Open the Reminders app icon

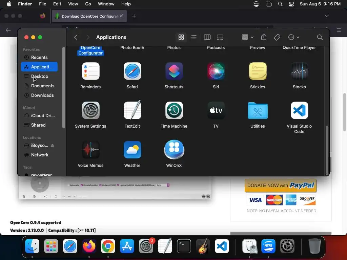(90, 71)
